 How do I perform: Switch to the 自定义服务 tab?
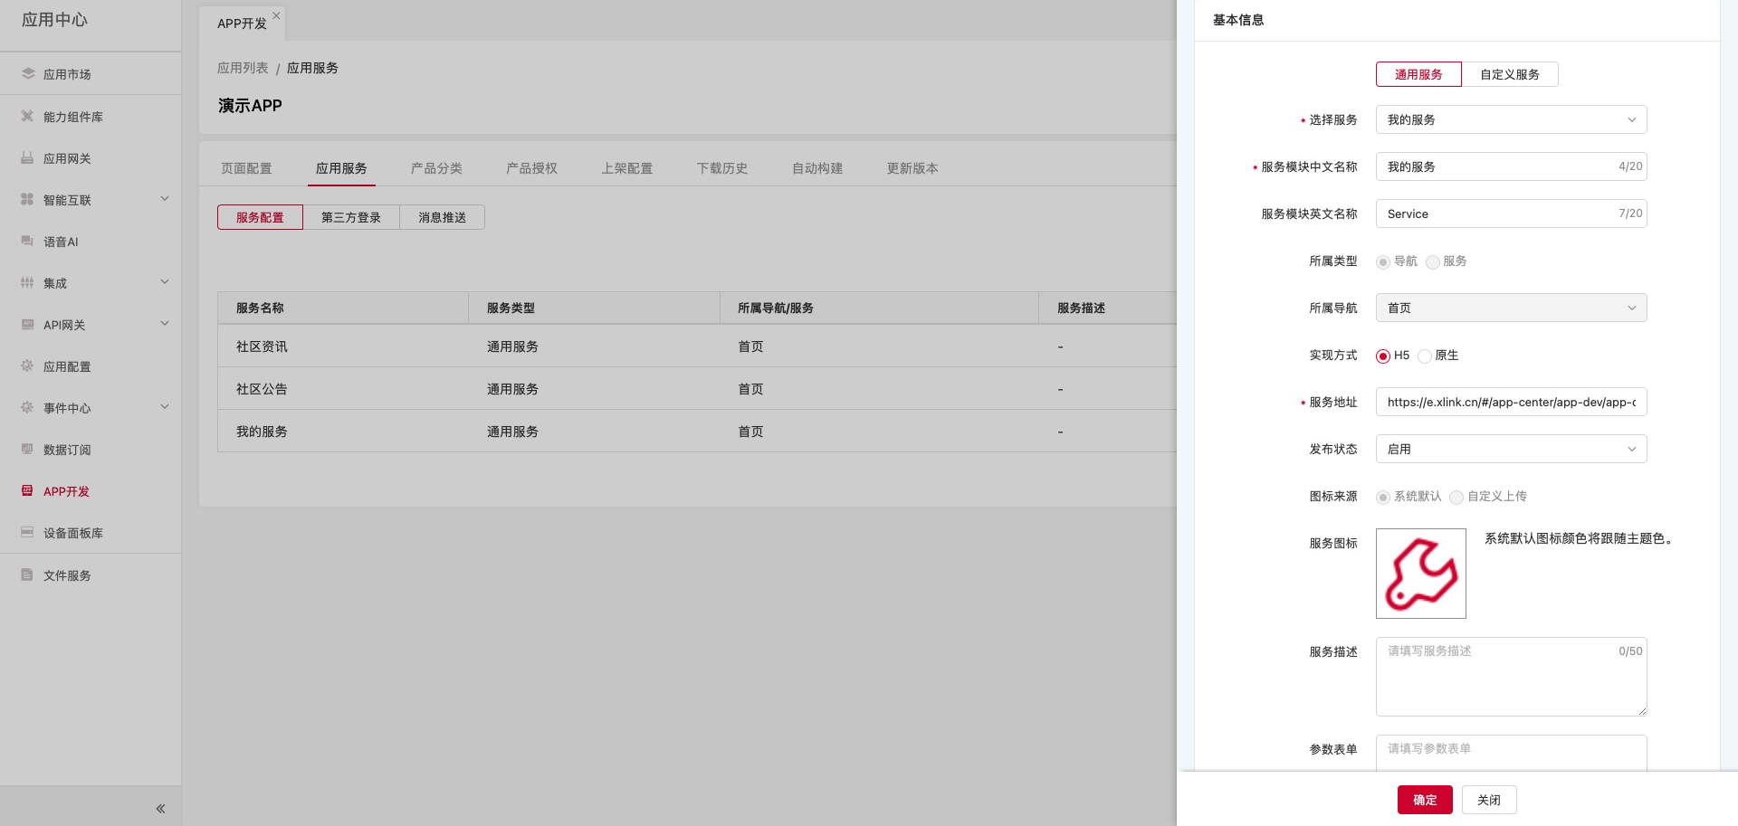tap(1509, 75)
